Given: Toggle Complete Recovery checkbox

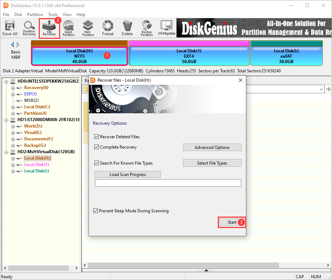Looking at the screenshot, I should pos(96,147).
